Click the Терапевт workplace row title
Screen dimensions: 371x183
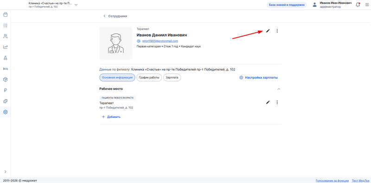(107, 103)
